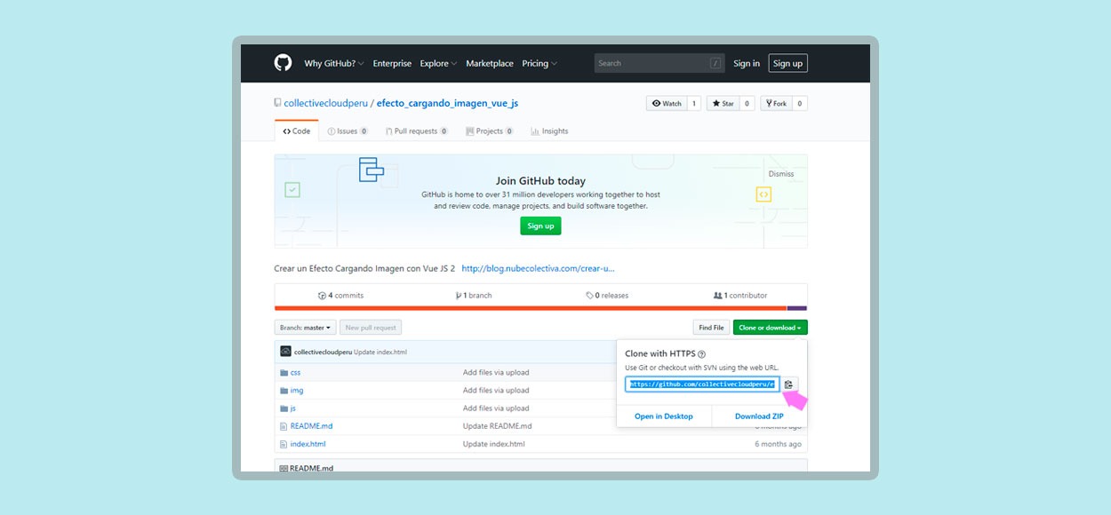
Task: Open Update index.html message in index.html row
Action: coord(494,444)
